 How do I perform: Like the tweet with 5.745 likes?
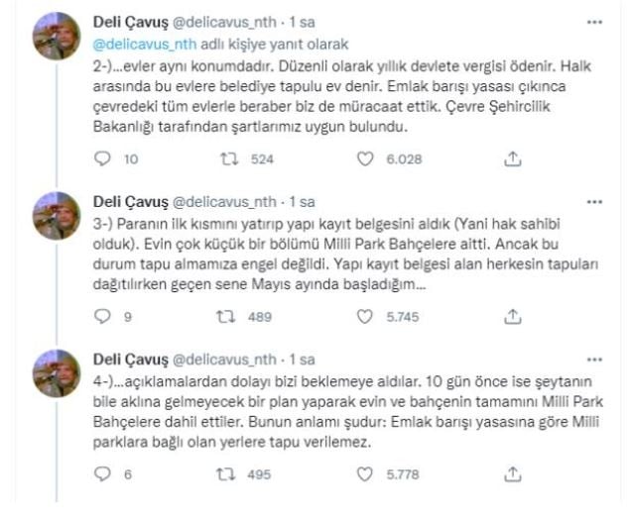pos(365,317)
